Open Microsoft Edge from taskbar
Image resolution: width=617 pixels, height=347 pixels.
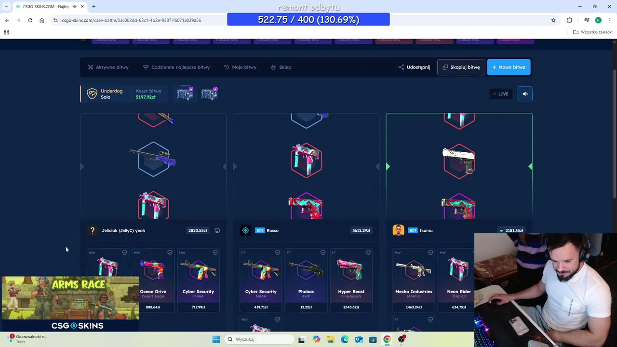click(x=345, y=339)
